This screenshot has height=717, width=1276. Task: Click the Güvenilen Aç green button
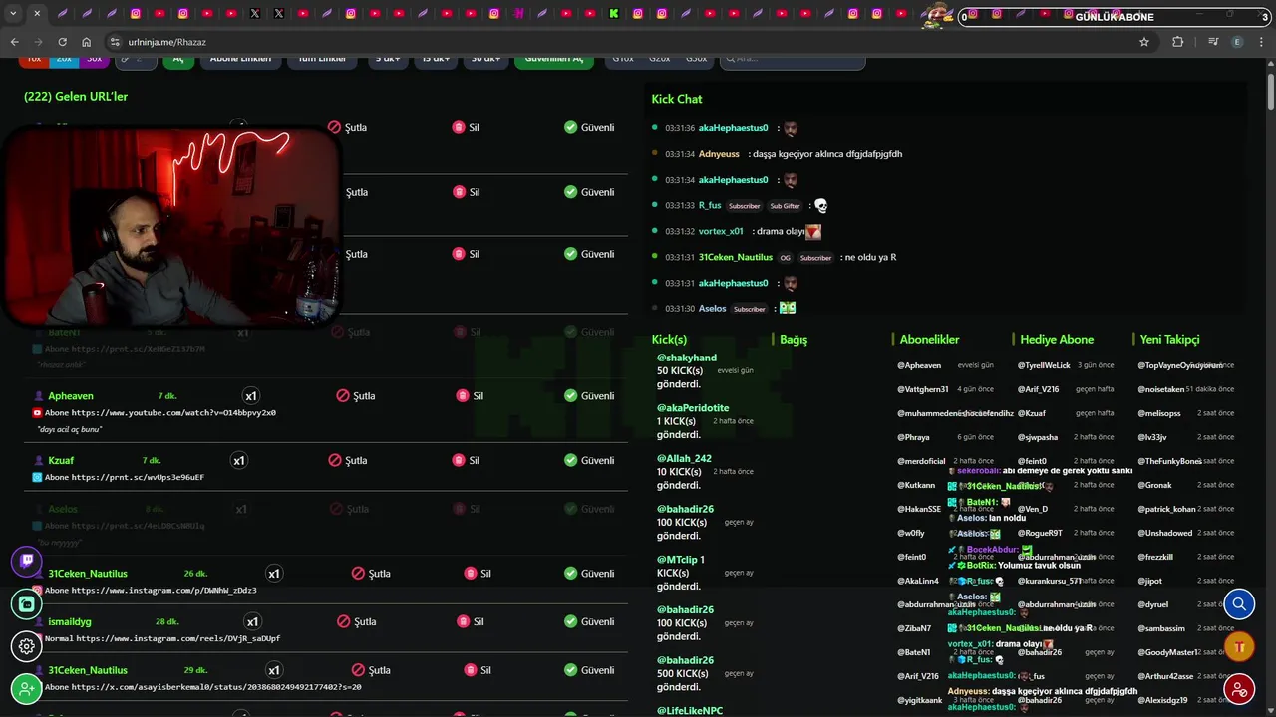coord(554,60)
